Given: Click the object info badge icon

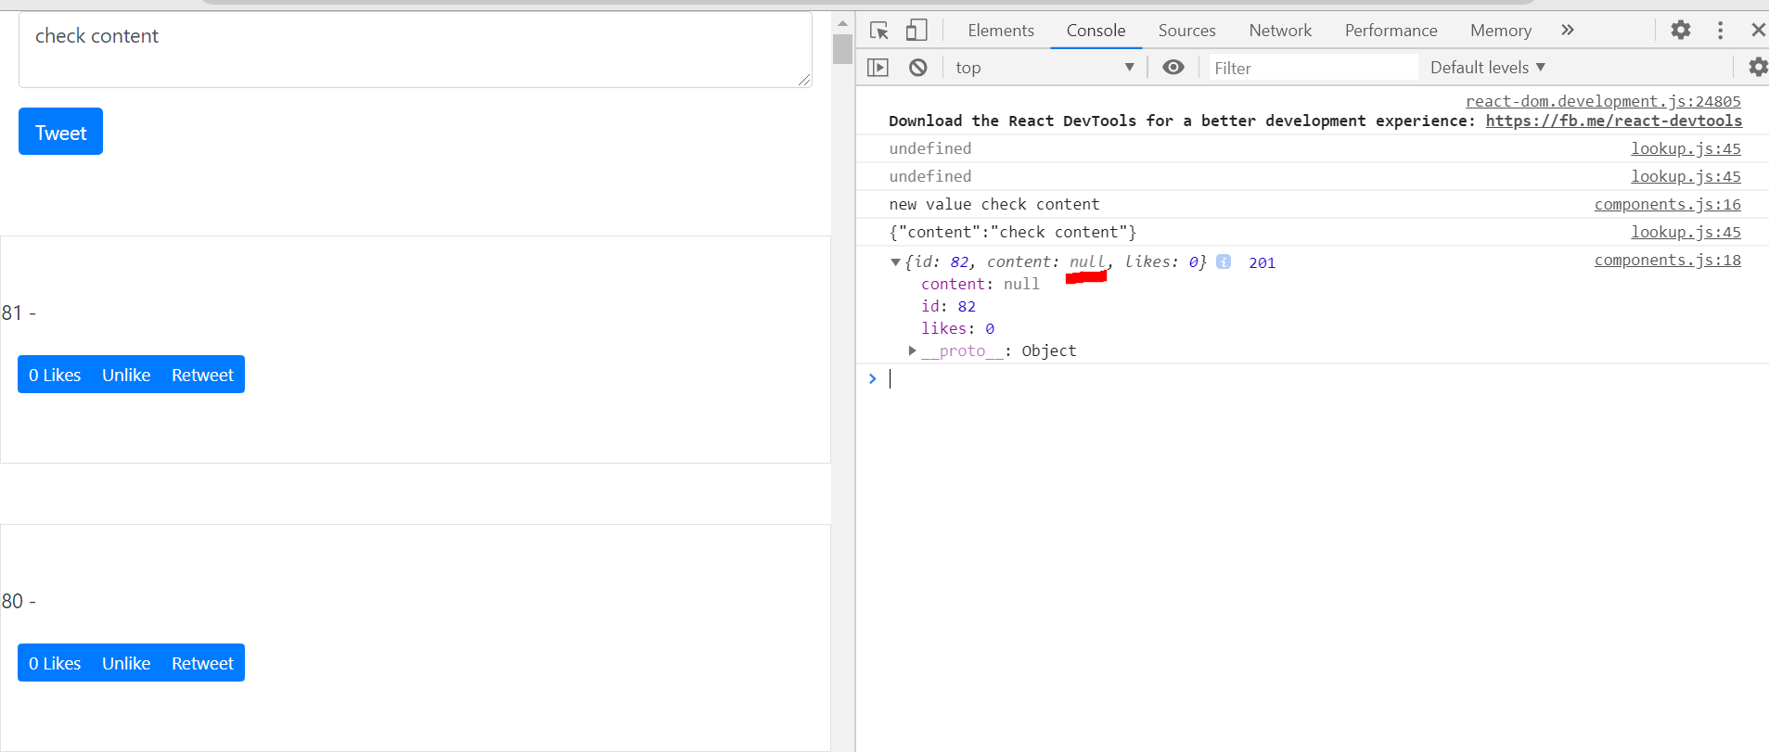Looking at the screenshot, I should [1224, 261].
